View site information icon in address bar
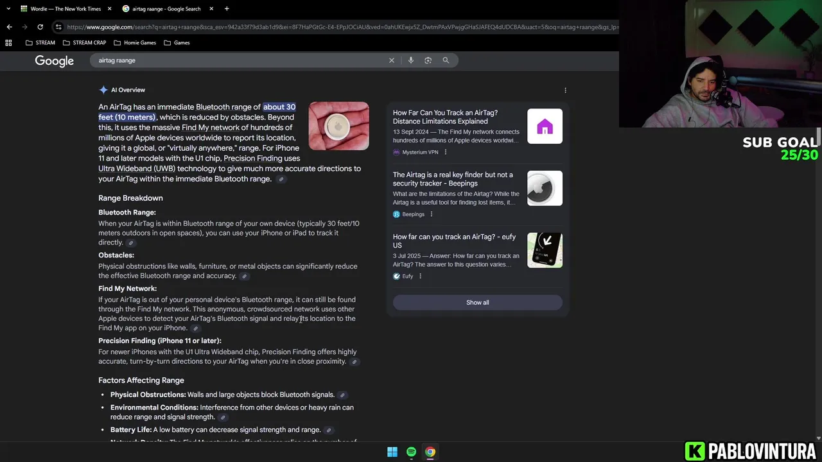 58,27
